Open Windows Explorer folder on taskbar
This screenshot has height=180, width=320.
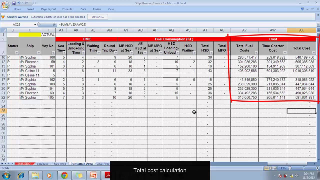pyautogui.click(x=35, y=175)
